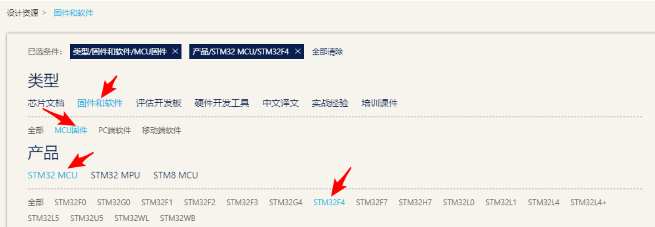
Task: Remove the MCU固件 type filter tag
Action: (x=175, y=52)
